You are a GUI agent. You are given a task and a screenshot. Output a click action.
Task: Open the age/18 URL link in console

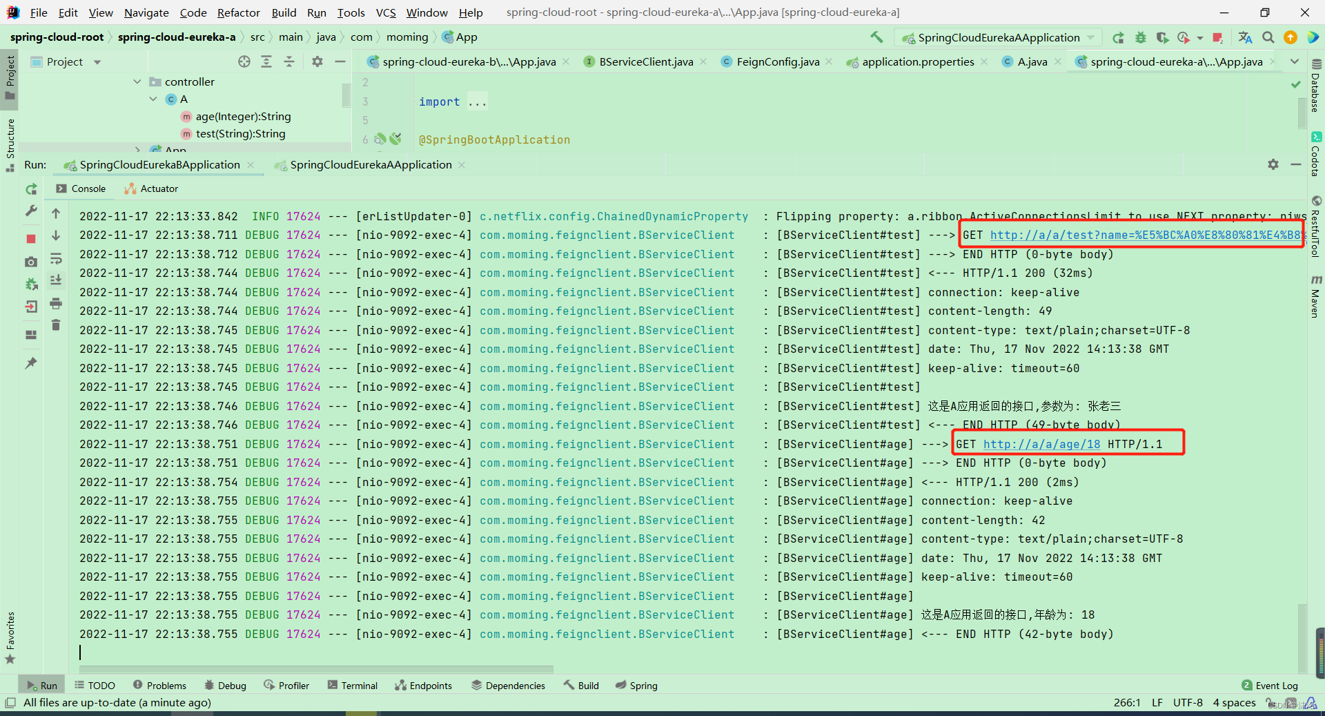1041,444
